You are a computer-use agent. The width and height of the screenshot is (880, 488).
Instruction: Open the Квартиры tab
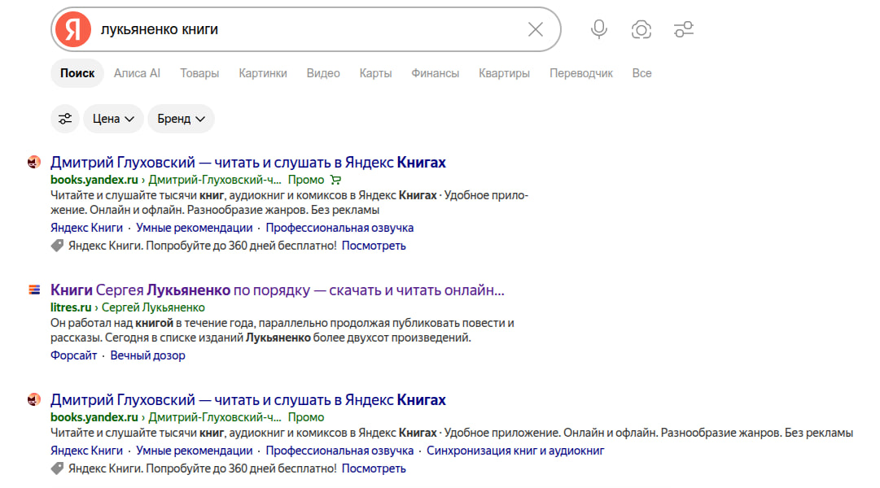pyautogui.click(x=504, y=73)
